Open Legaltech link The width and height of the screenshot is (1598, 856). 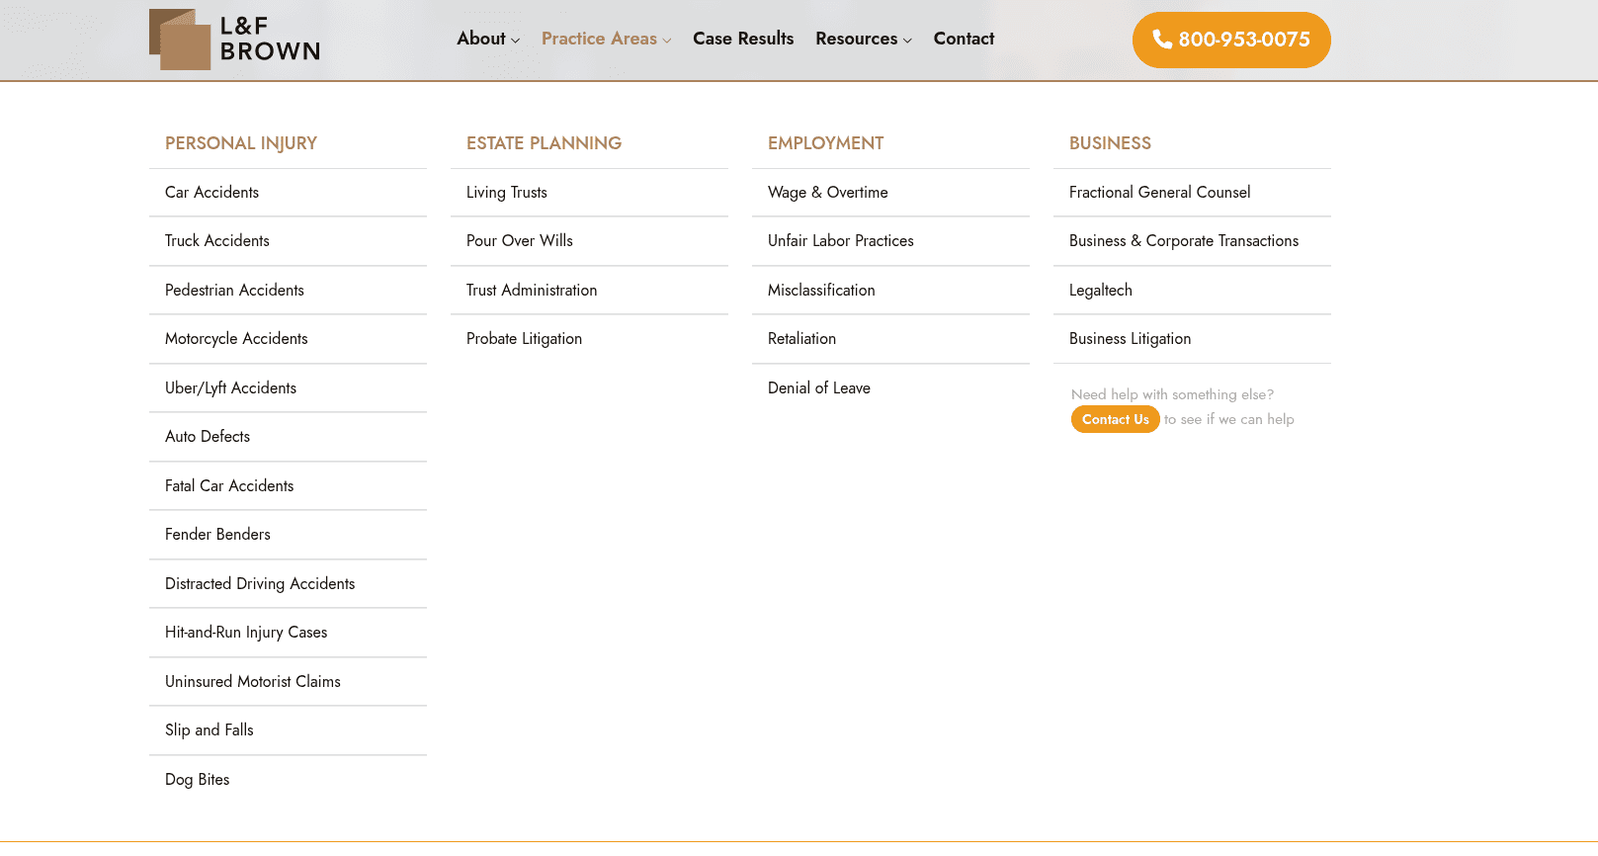(x=1192, y=291)
